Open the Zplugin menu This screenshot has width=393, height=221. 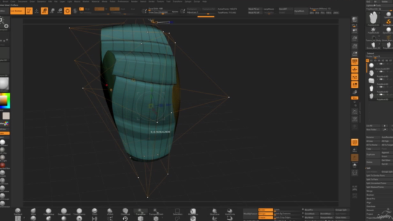(188, 1)
